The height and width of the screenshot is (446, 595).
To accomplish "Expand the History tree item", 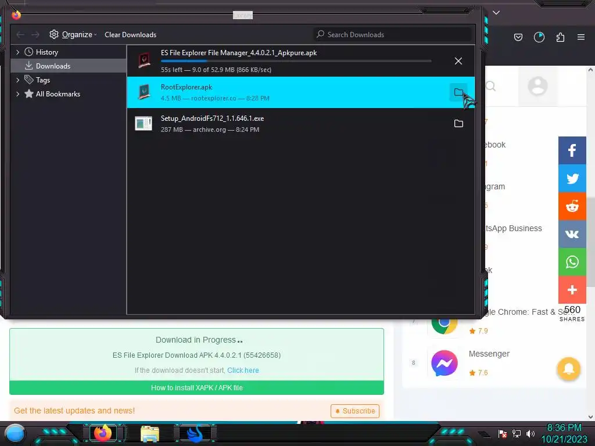I will (x=17, y=52).
